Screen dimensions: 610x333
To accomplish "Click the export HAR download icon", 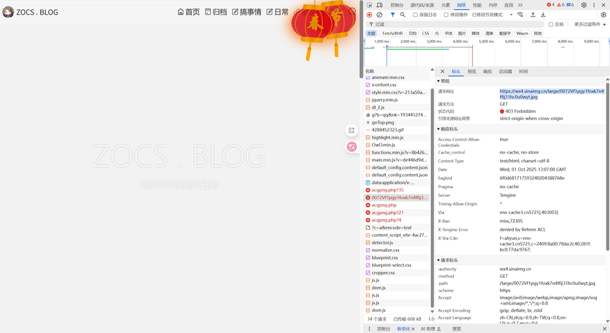I will 543,15.
